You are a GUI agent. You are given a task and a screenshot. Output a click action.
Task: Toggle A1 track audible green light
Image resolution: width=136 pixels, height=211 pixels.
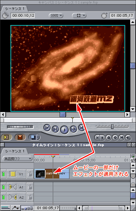coord(3,187)
